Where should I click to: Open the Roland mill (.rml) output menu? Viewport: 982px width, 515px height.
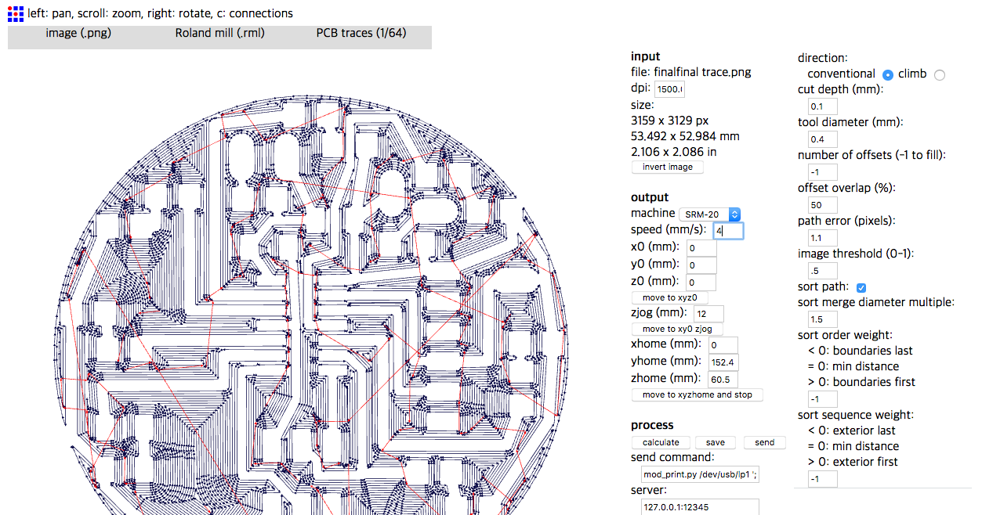220,33
